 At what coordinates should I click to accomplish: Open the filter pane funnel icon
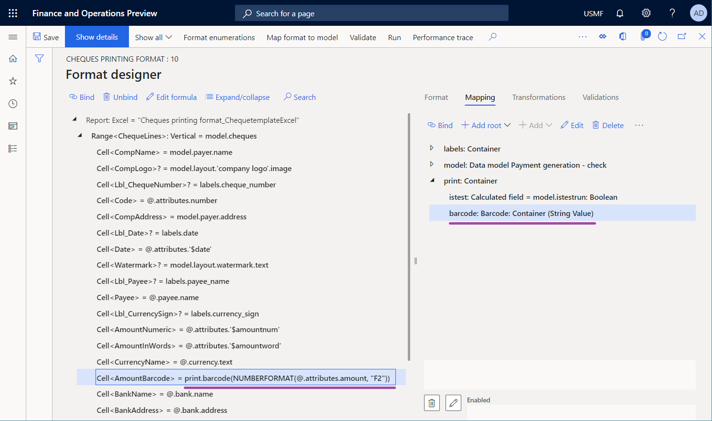(39, 58)
